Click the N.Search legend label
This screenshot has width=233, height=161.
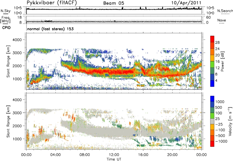225,11
